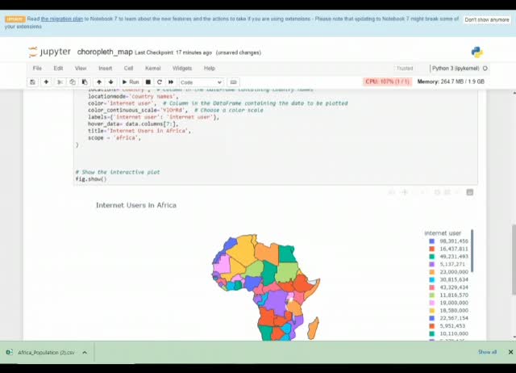Open the Help menu
Viewport: 516px width, 373px height.
click(210, 68)
